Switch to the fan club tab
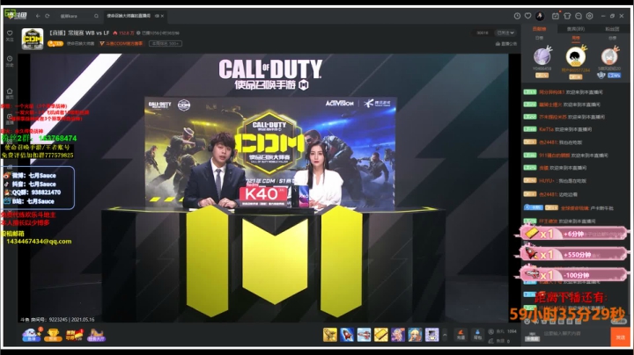The image size is (634, 355). [x=612, y=29]
